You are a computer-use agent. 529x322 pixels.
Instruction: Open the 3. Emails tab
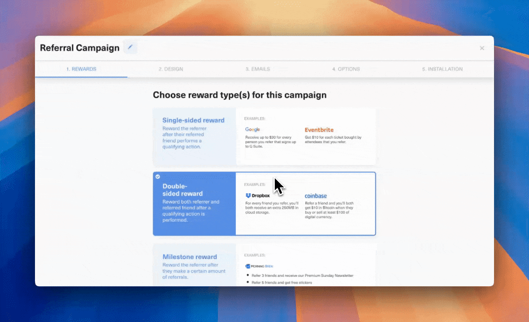258,69
